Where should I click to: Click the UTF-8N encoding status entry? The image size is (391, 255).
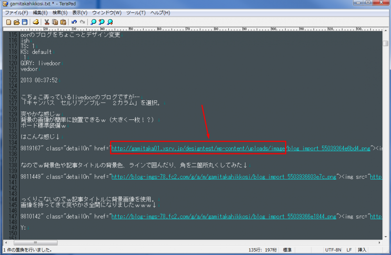coord(333,250)
